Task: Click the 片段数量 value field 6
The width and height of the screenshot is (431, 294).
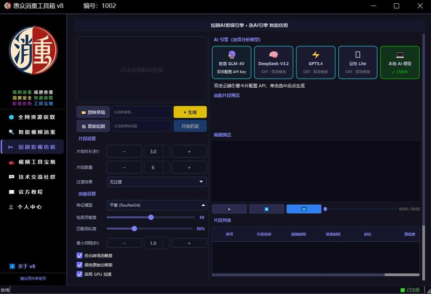Action: point(153,167)
